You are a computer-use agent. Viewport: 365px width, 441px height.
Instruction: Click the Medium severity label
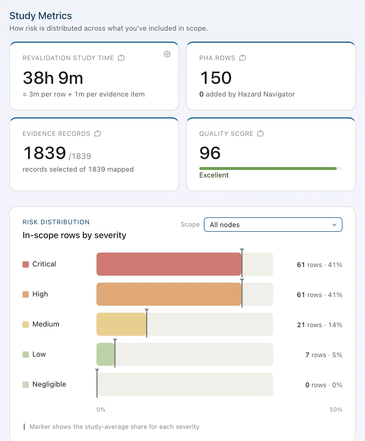pyautogui.click(x=46, y=324)
